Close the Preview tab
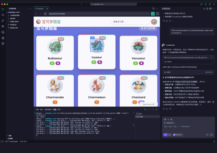This screenshot has width=217, height=153. pyautogui.click(x=47, y=9)
